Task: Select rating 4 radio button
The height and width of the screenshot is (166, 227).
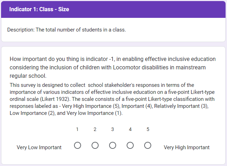Action: pyautogui.click(x=130, y=145)
